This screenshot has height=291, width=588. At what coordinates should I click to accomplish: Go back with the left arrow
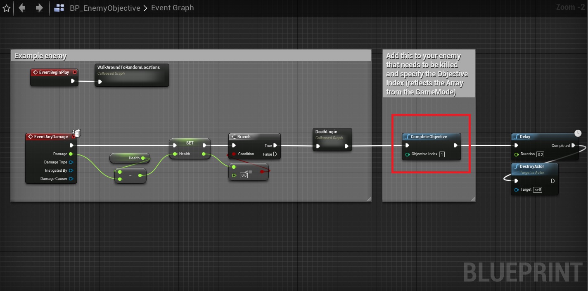[x=22, y=8]
